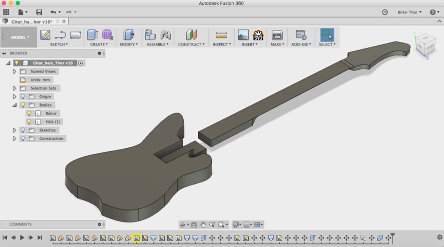Image resolution: width=444 pixels, height=247 pixels.
Task: Select the Joint tool icon
Action: pyautogui.click(x=165, y=35)
